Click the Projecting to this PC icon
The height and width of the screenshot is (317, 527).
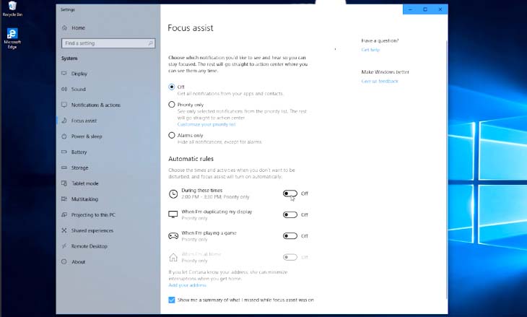click(64, 214)
